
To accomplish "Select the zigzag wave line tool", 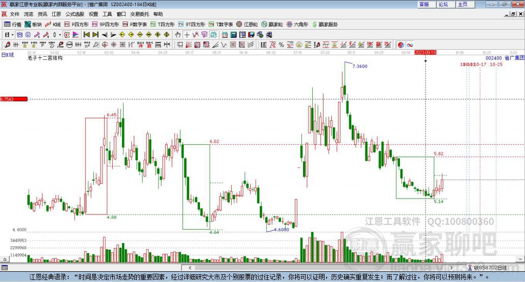I will (224, 45).
